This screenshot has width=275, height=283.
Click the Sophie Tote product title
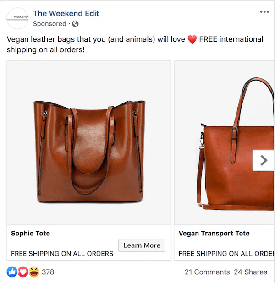(30, 234)
